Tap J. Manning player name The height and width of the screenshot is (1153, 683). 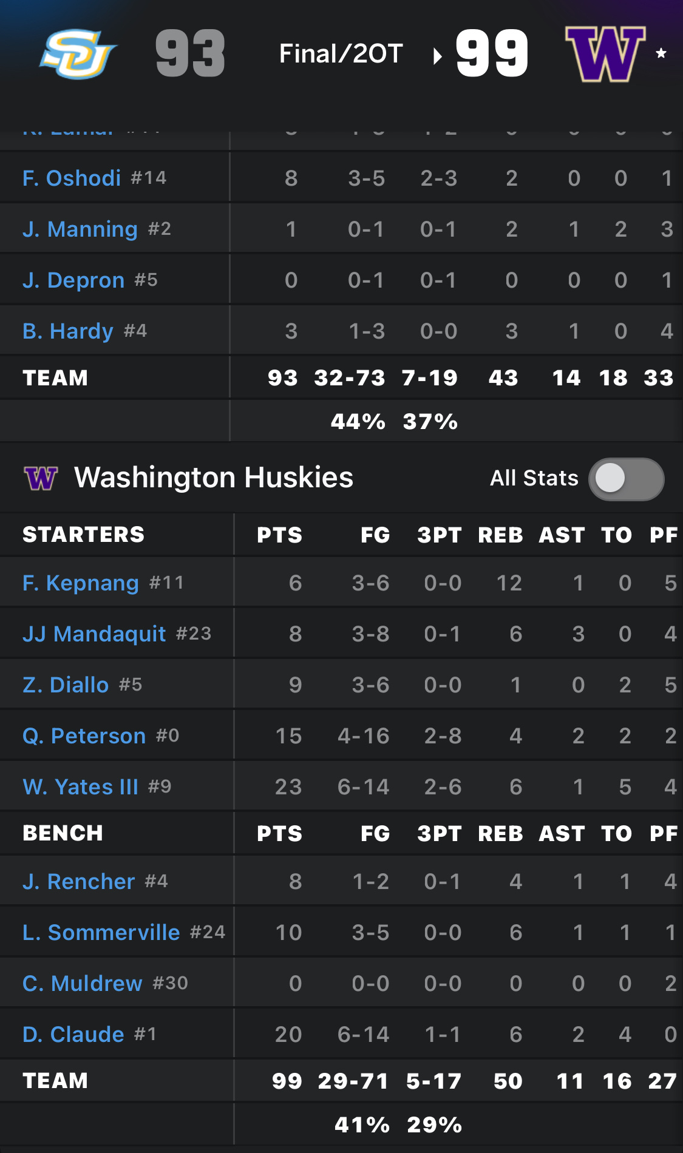point(80,229)
